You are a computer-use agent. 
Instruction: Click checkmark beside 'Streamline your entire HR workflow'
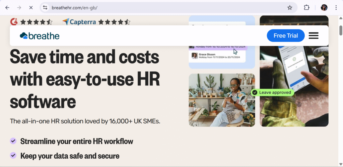pos(13,141)
